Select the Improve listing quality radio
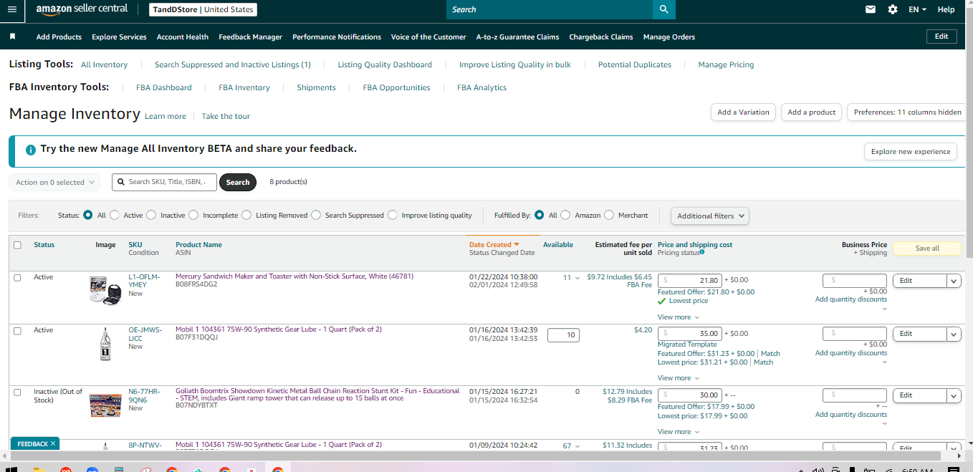 392,215
